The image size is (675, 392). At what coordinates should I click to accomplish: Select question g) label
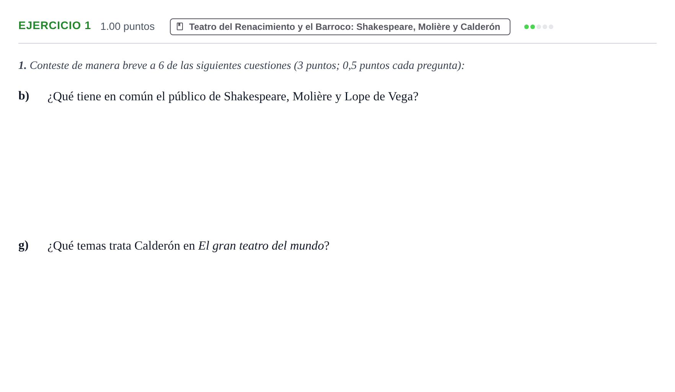pos(23,245)
